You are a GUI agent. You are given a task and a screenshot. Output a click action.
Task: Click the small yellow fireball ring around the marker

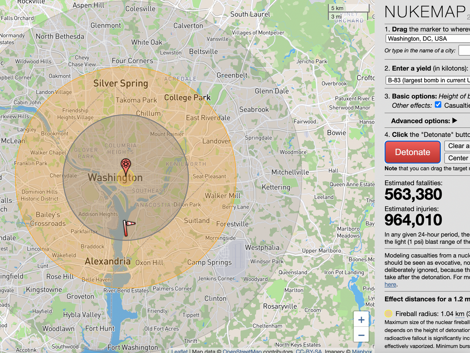pos(125,182)
